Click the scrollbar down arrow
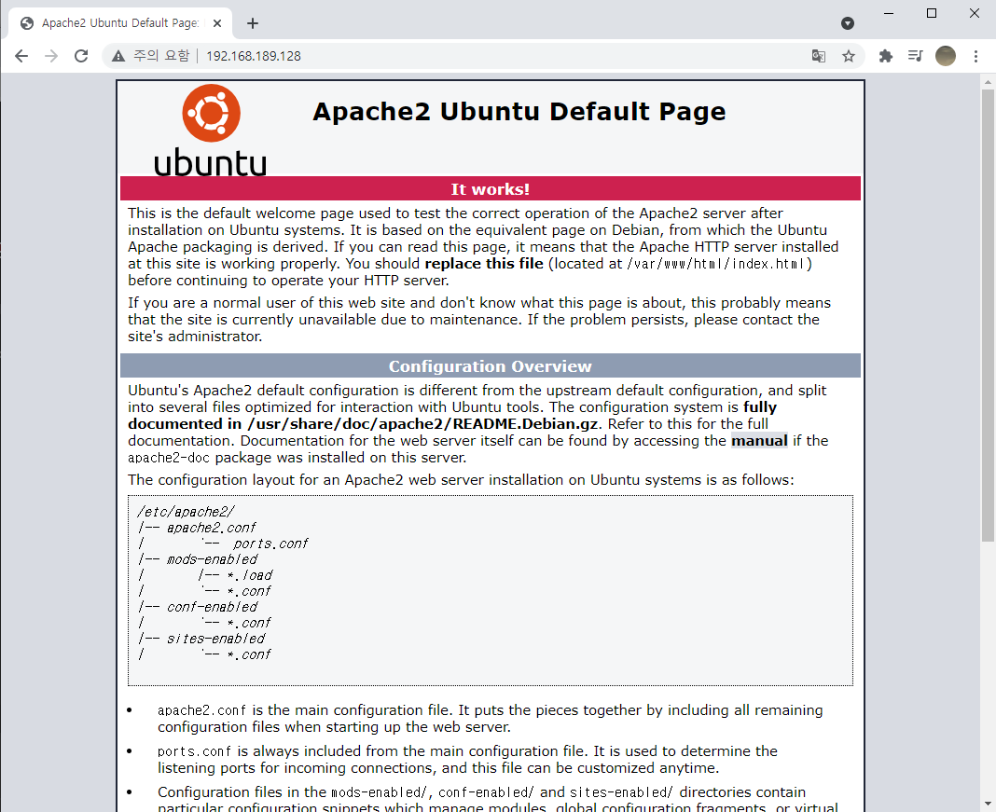Screen dimensions: 996x812 tap(988, 804)
